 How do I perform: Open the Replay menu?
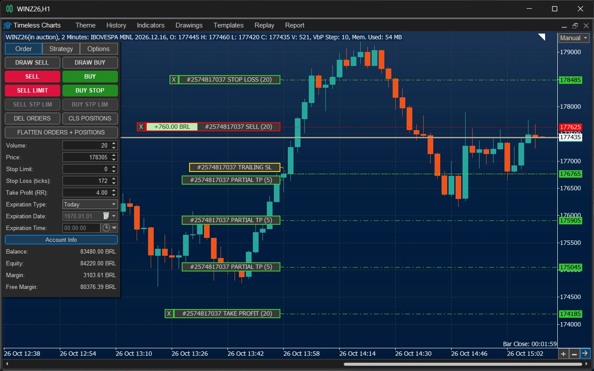pos(264,25)
